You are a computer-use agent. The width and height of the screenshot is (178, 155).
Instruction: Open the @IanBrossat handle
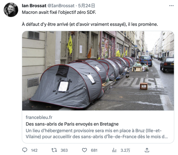click(x=61, y=6)
